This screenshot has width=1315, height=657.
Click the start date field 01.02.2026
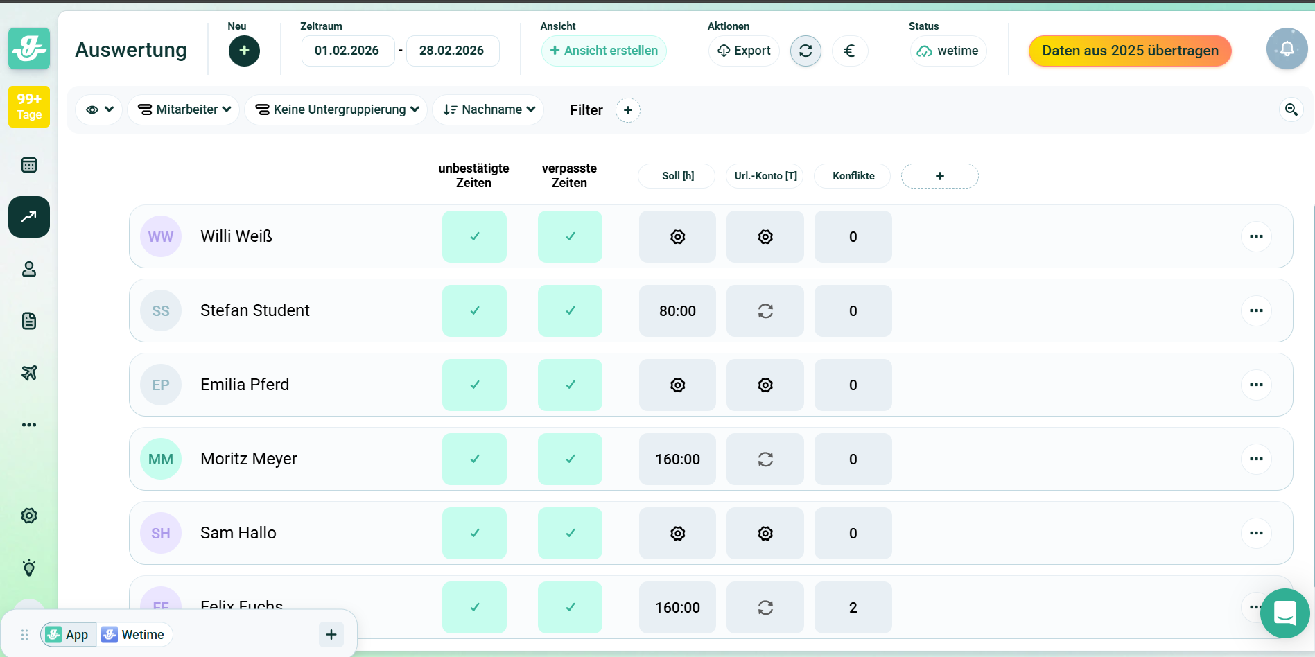pyautogui.click(x=347, y=51)
